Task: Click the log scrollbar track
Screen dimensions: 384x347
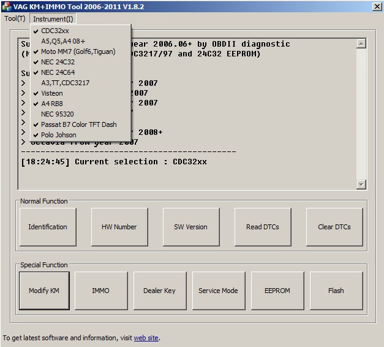Action: 361,114
